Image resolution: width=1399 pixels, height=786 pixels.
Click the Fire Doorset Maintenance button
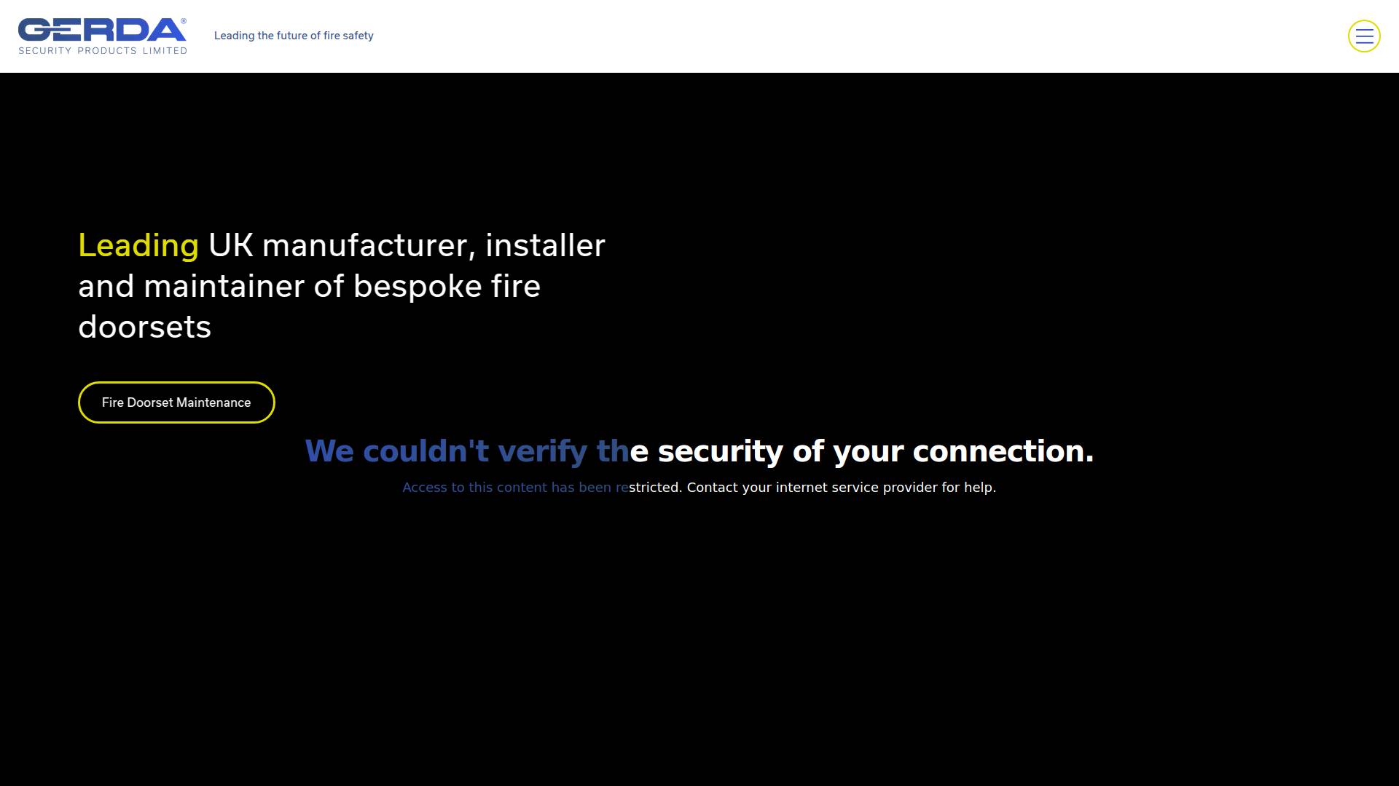tap(176, 402)
